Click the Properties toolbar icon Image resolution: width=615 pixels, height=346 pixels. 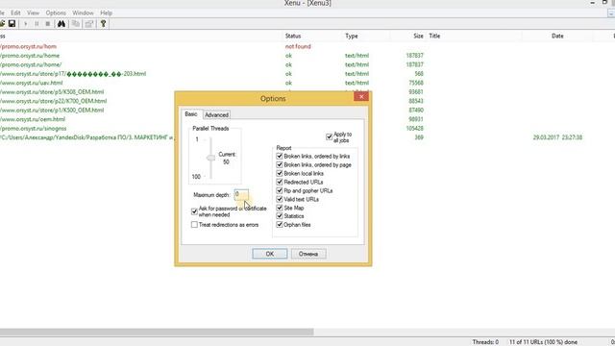click(x=89, y=24)
